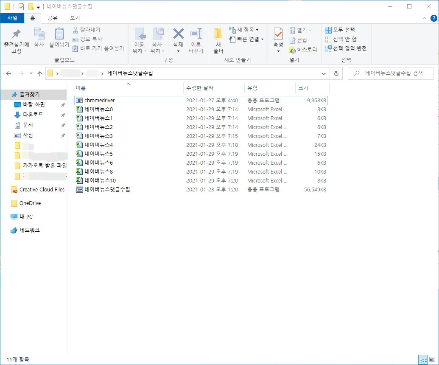
Task: Select the 네이버뉴스4 Excel file
Action: [x=201, y=145]
